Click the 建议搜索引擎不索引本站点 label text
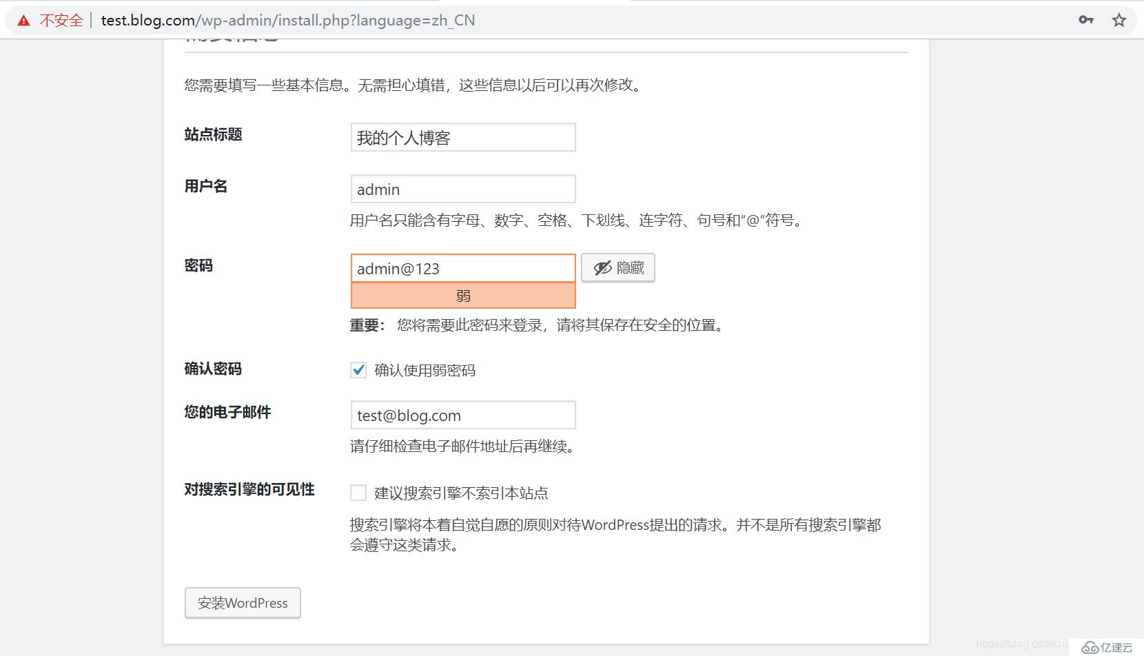The image size is (1144, 656). tap(461, 493)
